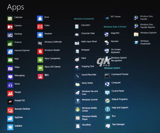Click the Windows Speech Recognition label
The width and height of the screenshot is (160, 133).
(119, 59)
